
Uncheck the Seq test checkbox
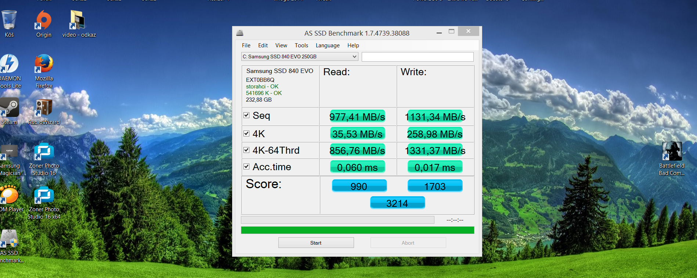tap(246, 115)
